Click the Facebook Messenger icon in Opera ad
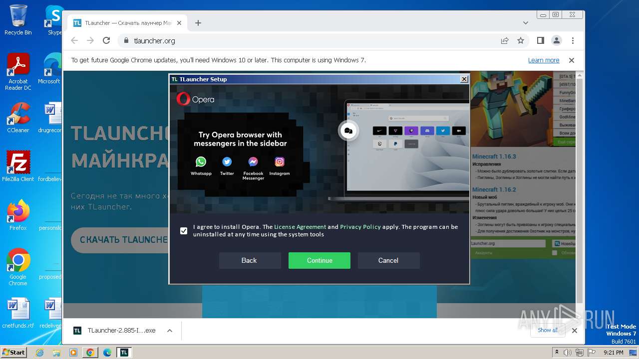 click(253, 162)
